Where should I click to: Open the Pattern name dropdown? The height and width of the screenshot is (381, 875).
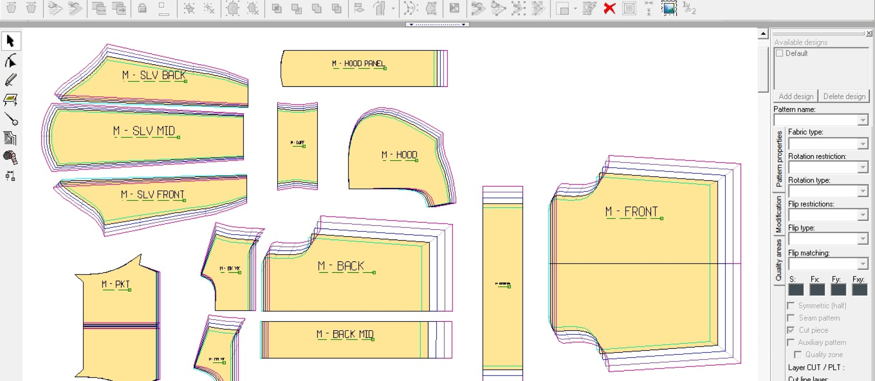(862, 120)
